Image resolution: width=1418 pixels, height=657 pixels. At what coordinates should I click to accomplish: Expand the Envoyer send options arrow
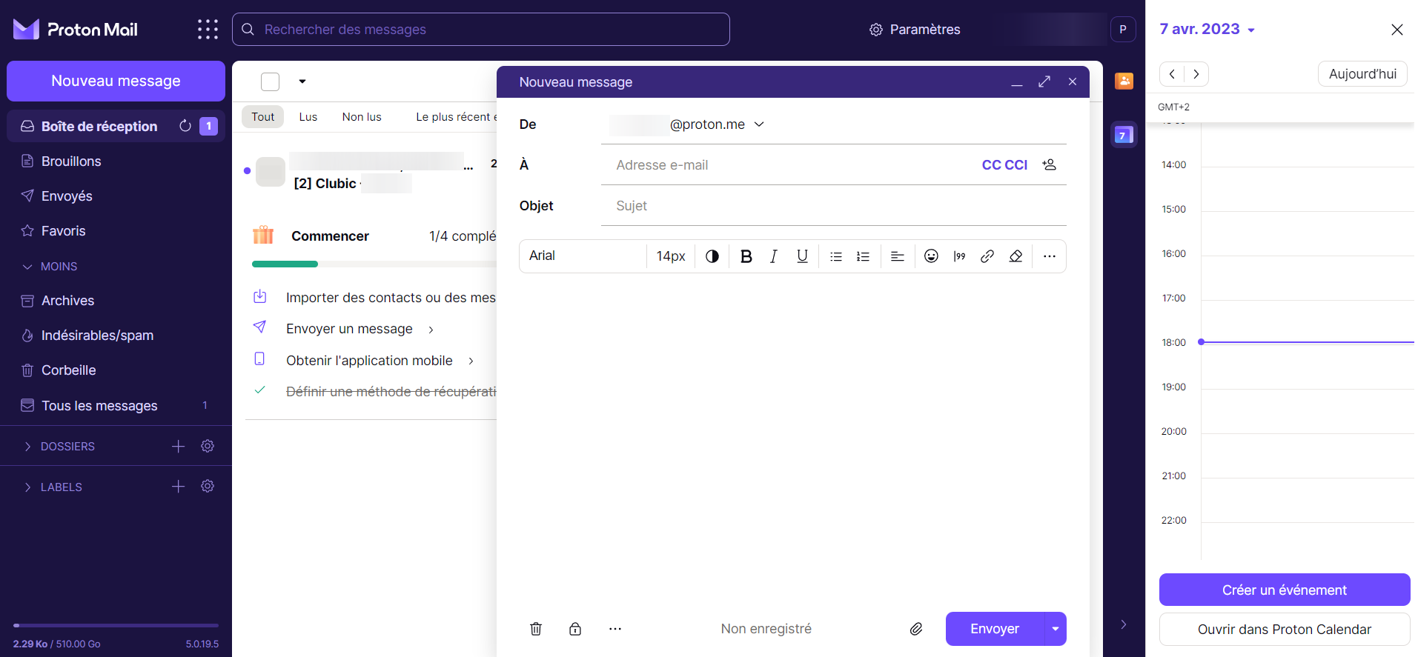pyautogui.click(x=1055, y=629)
